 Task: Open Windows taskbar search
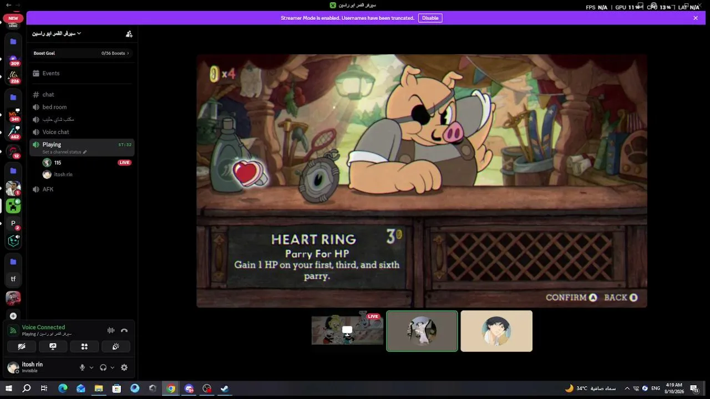coord(26,388)
